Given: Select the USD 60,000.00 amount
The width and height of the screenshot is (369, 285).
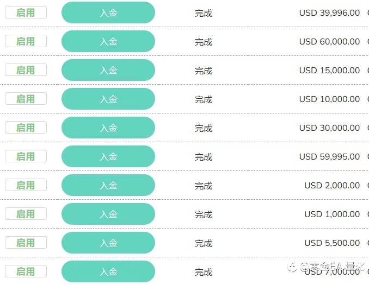Looking at the screenshot, I should [329, 42].
